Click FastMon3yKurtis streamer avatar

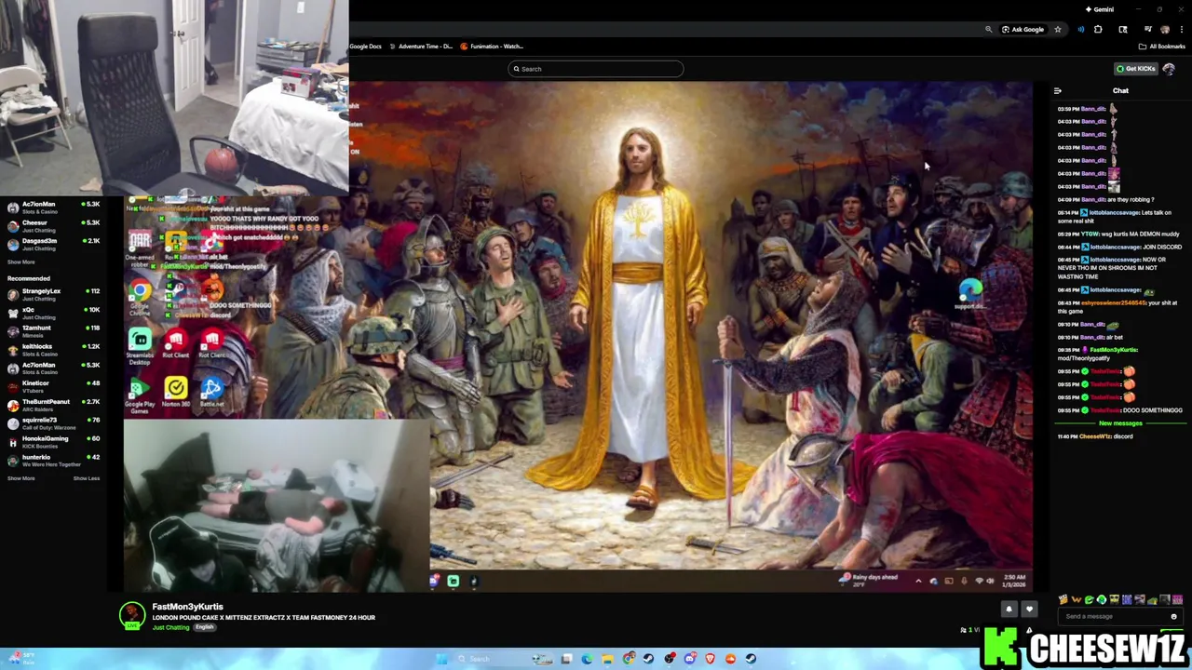132,615
